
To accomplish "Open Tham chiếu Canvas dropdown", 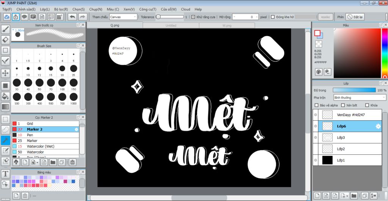I will [123, 17].
